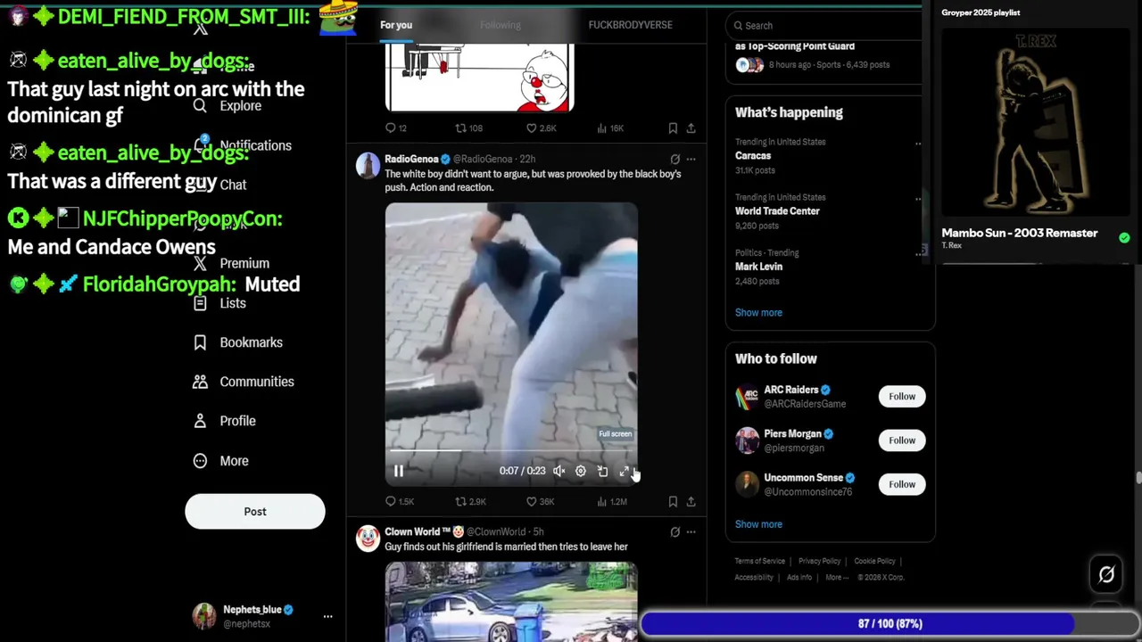Screen dimensions: 1142x642
Task: Share the RadioGenoa post
Action: pos(691,502)
